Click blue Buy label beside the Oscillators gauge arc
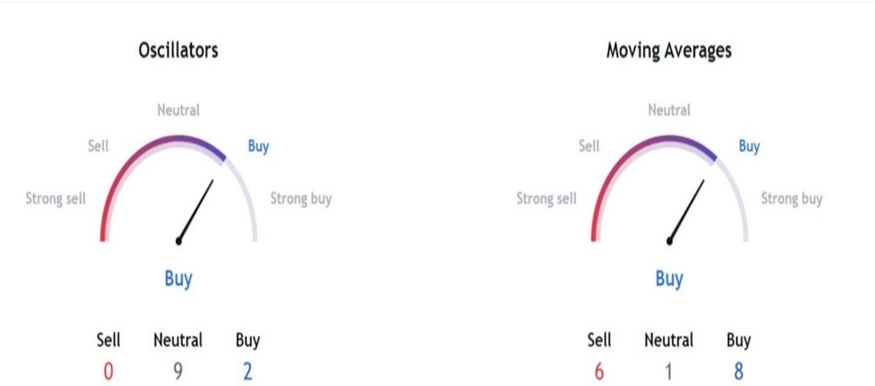Viewport: 875px width, 386px height. 258,146
